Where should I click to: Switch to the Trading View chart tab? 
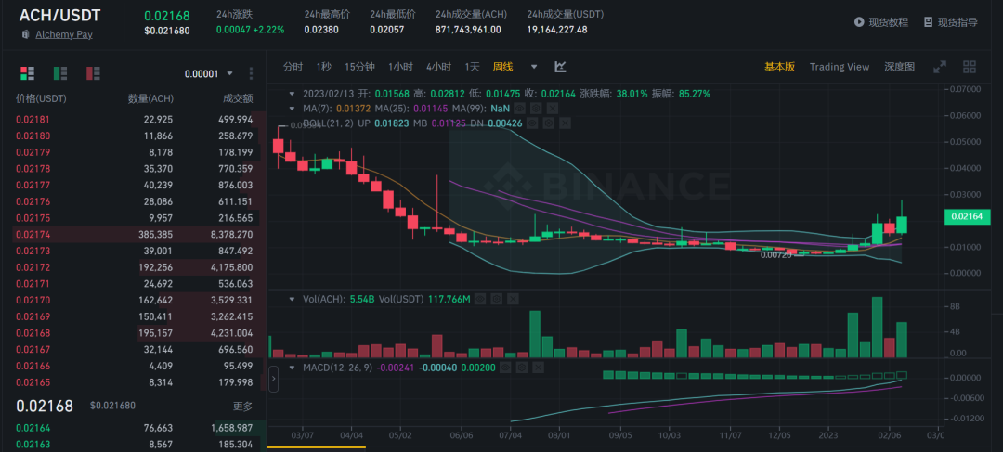(x=839, y=67)
